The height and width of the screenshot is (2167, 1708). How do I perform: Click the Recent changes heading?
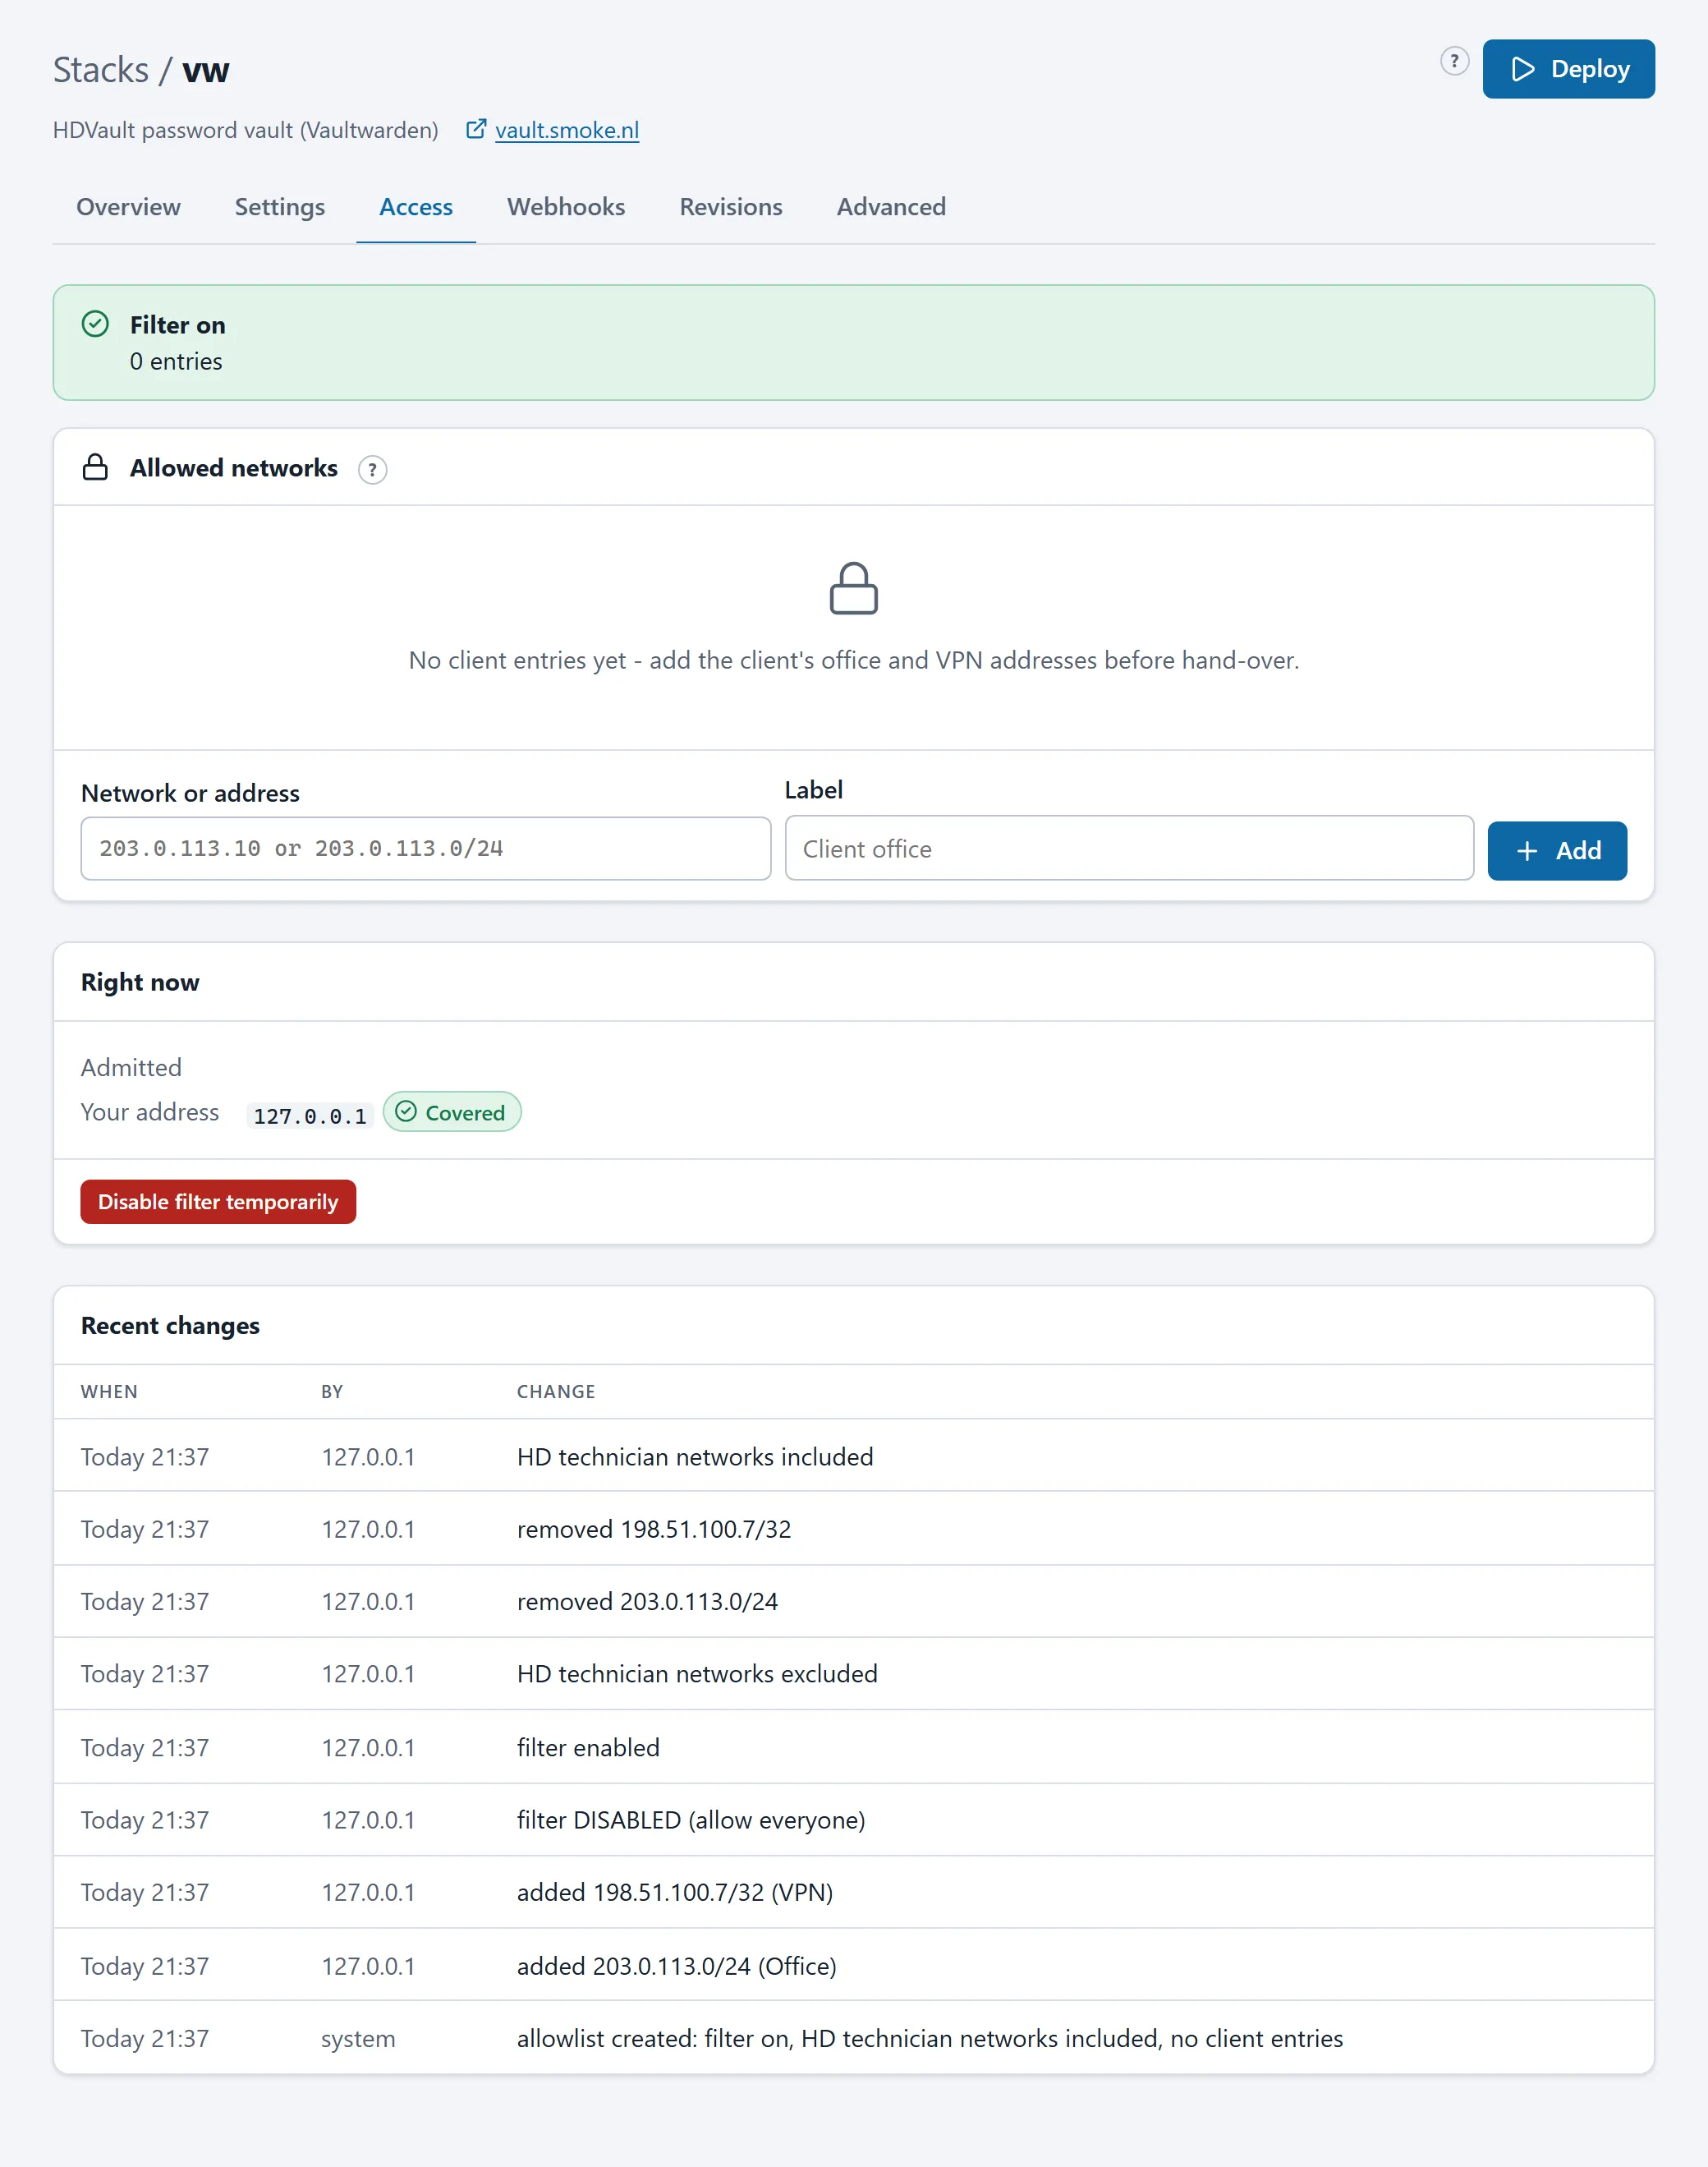point(170,1325)
